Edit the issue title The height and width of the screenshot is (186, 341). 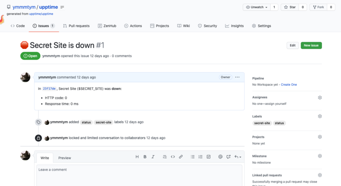tap(292, 46)
